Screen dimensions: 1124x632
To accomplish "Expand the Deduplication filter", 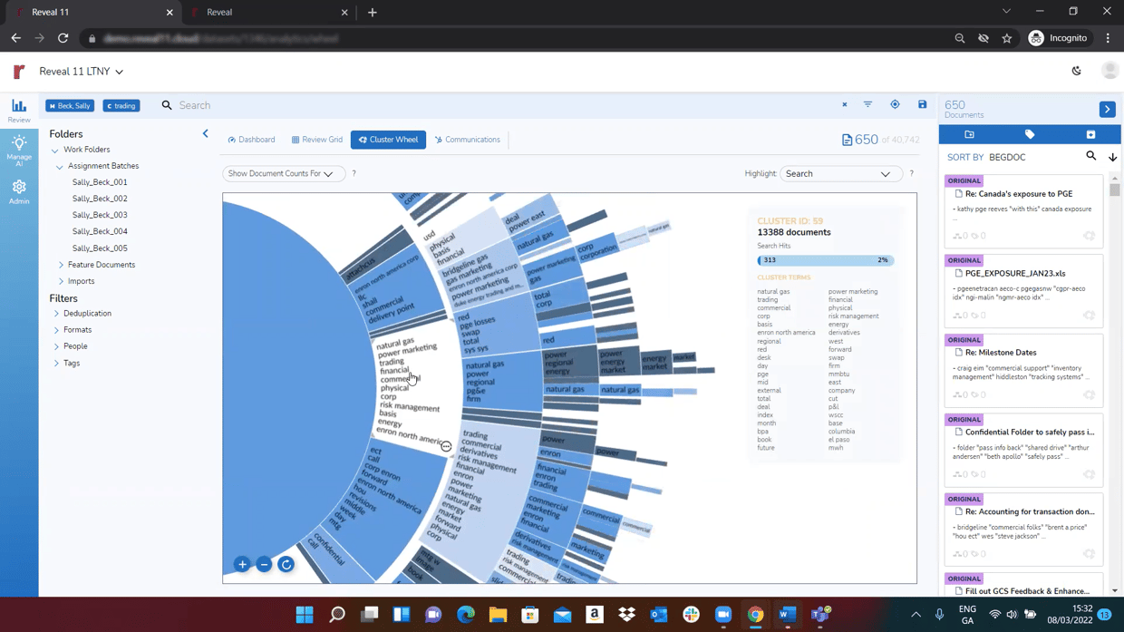I will (56, 314).
